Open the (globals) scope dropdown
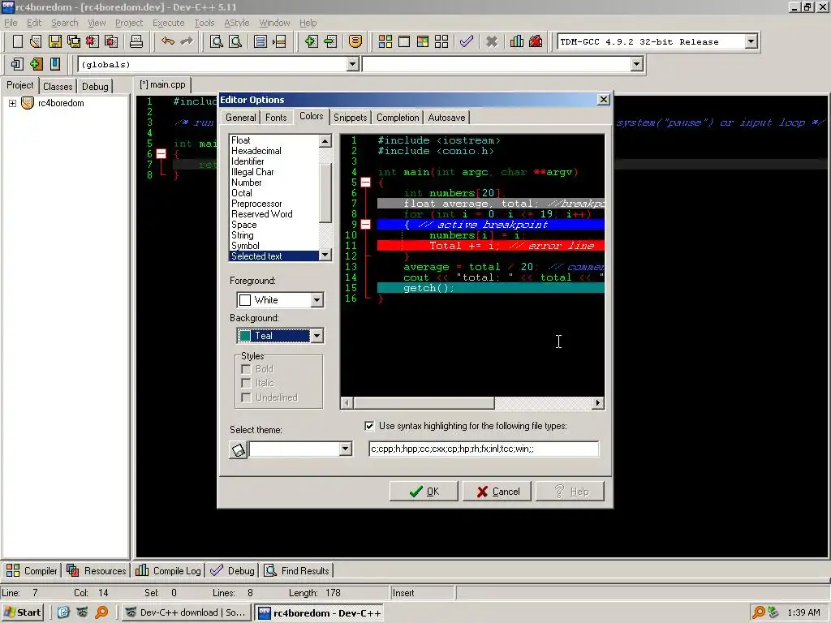Image resolution: width=831 pixels, height=623 pixels. coord(352,64)
